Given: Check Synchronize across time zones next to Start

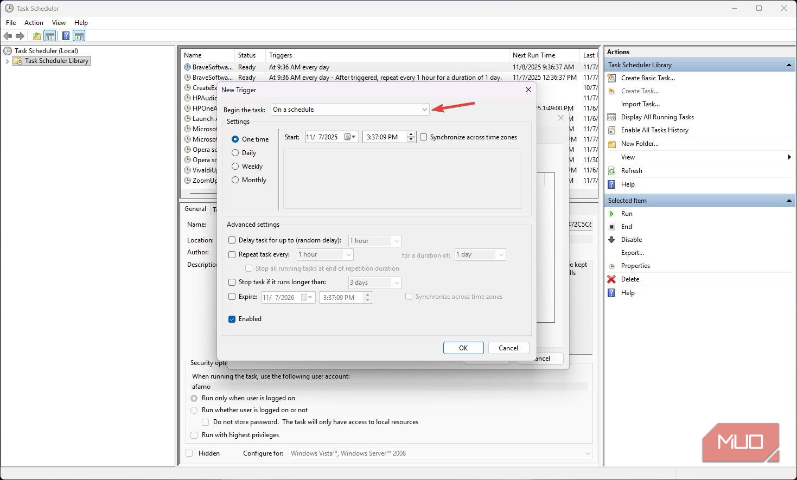Looking at the screenshot, I should (424, 137).
